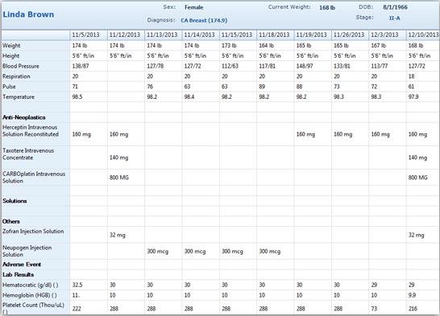Click platelet count 73 on 12/3/2013

tap(374, 309)
